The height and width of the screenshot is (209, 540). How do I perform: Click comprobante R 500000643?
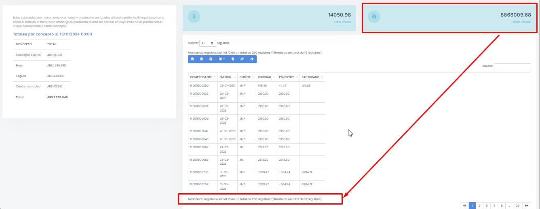tap(199, 139)
